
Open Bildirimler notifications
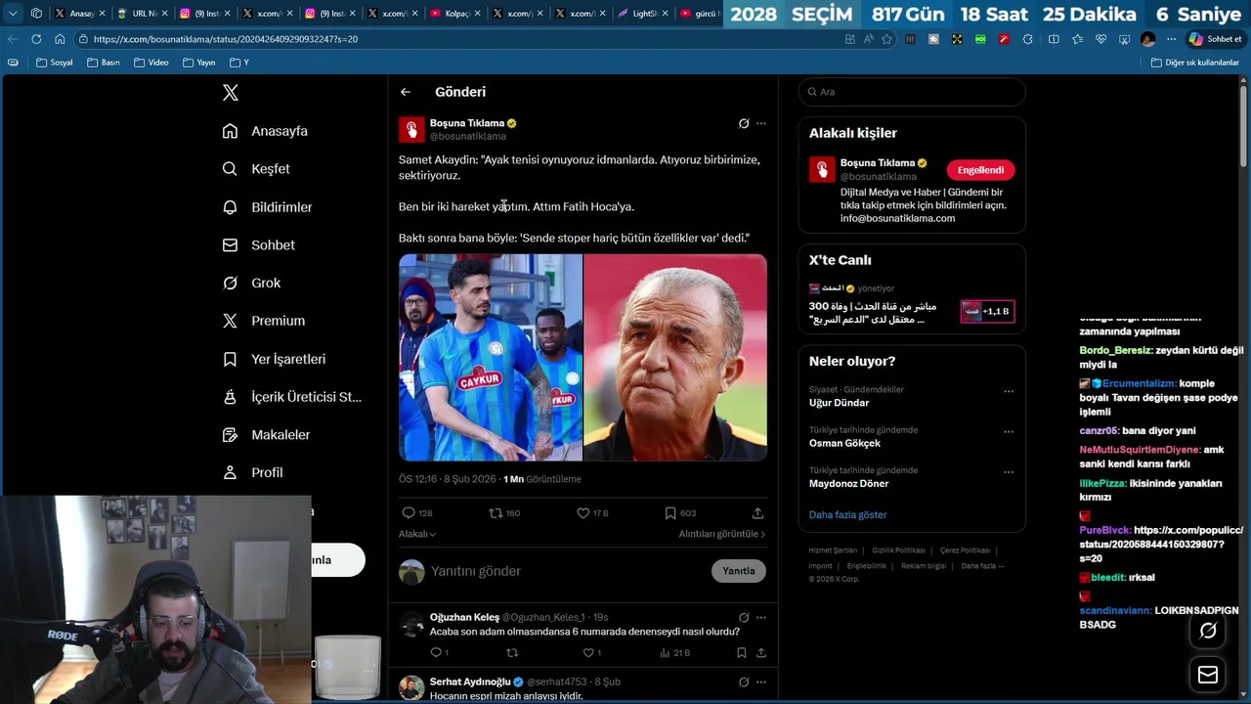pos(267,207)
